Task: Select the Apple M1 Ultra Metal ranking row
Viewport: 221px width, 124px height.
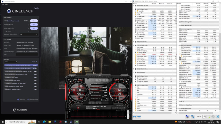Action: (21, 77)
